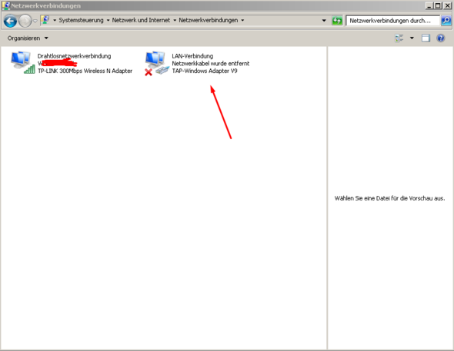Screen dimensions: 454x351
Task: Click the greyed Forward navigation arrow
Action: point(25,21)
